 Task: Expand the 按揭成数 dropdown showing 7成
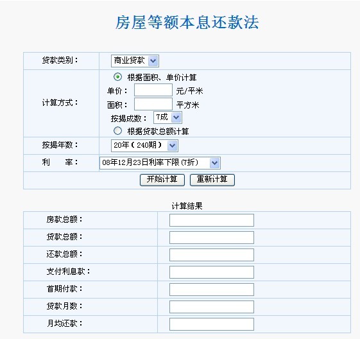pos(167,117)
